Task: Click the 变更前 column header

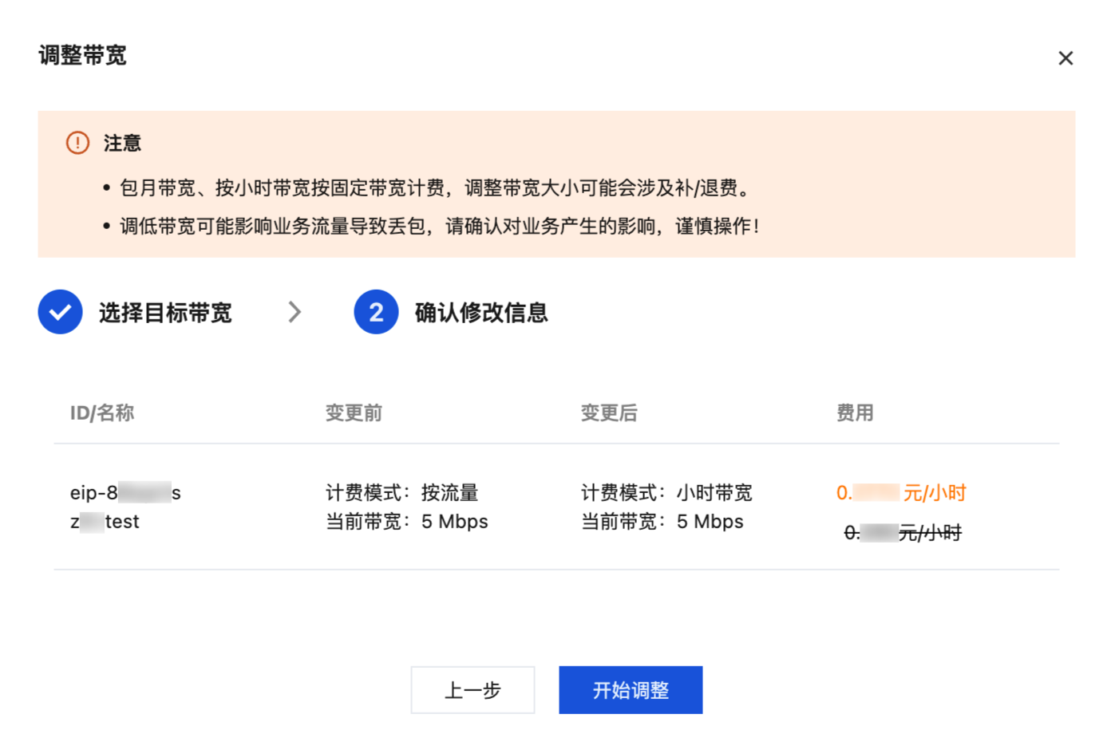Action: pos(354,412)
